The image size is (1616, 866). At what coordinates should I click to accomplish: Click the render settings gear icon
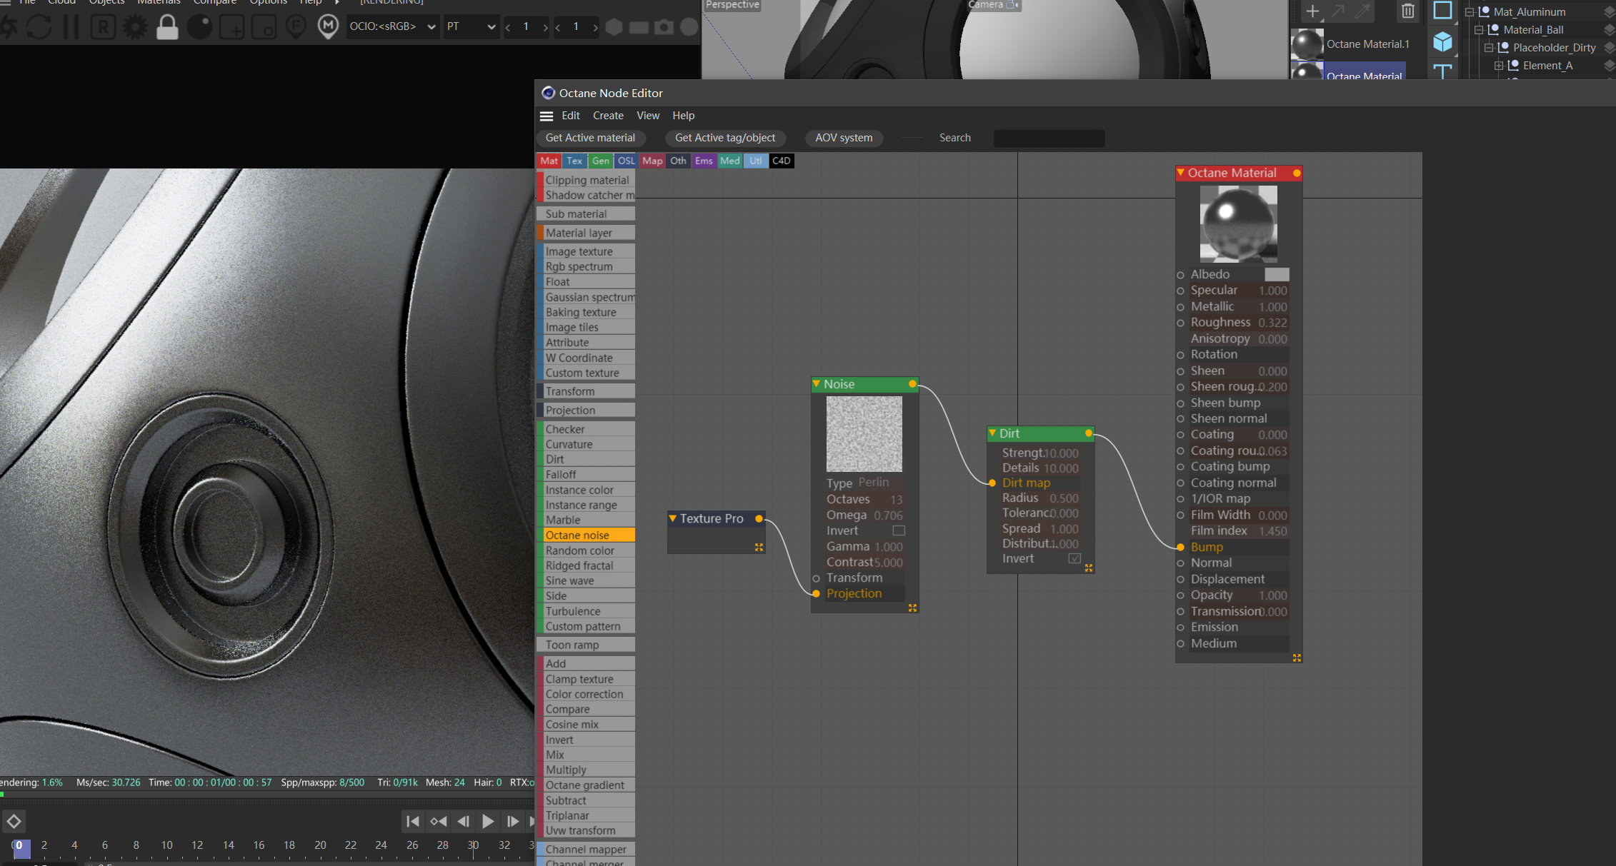pos(135,27)
